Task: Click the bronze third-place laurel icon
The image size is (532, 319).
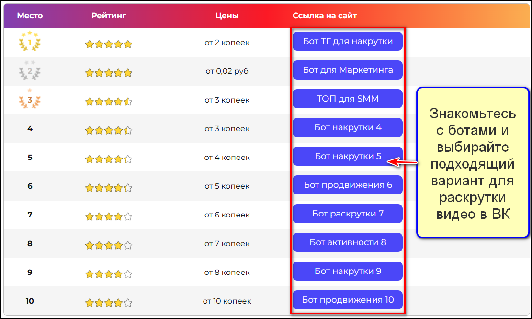Action: click(30, 100)
